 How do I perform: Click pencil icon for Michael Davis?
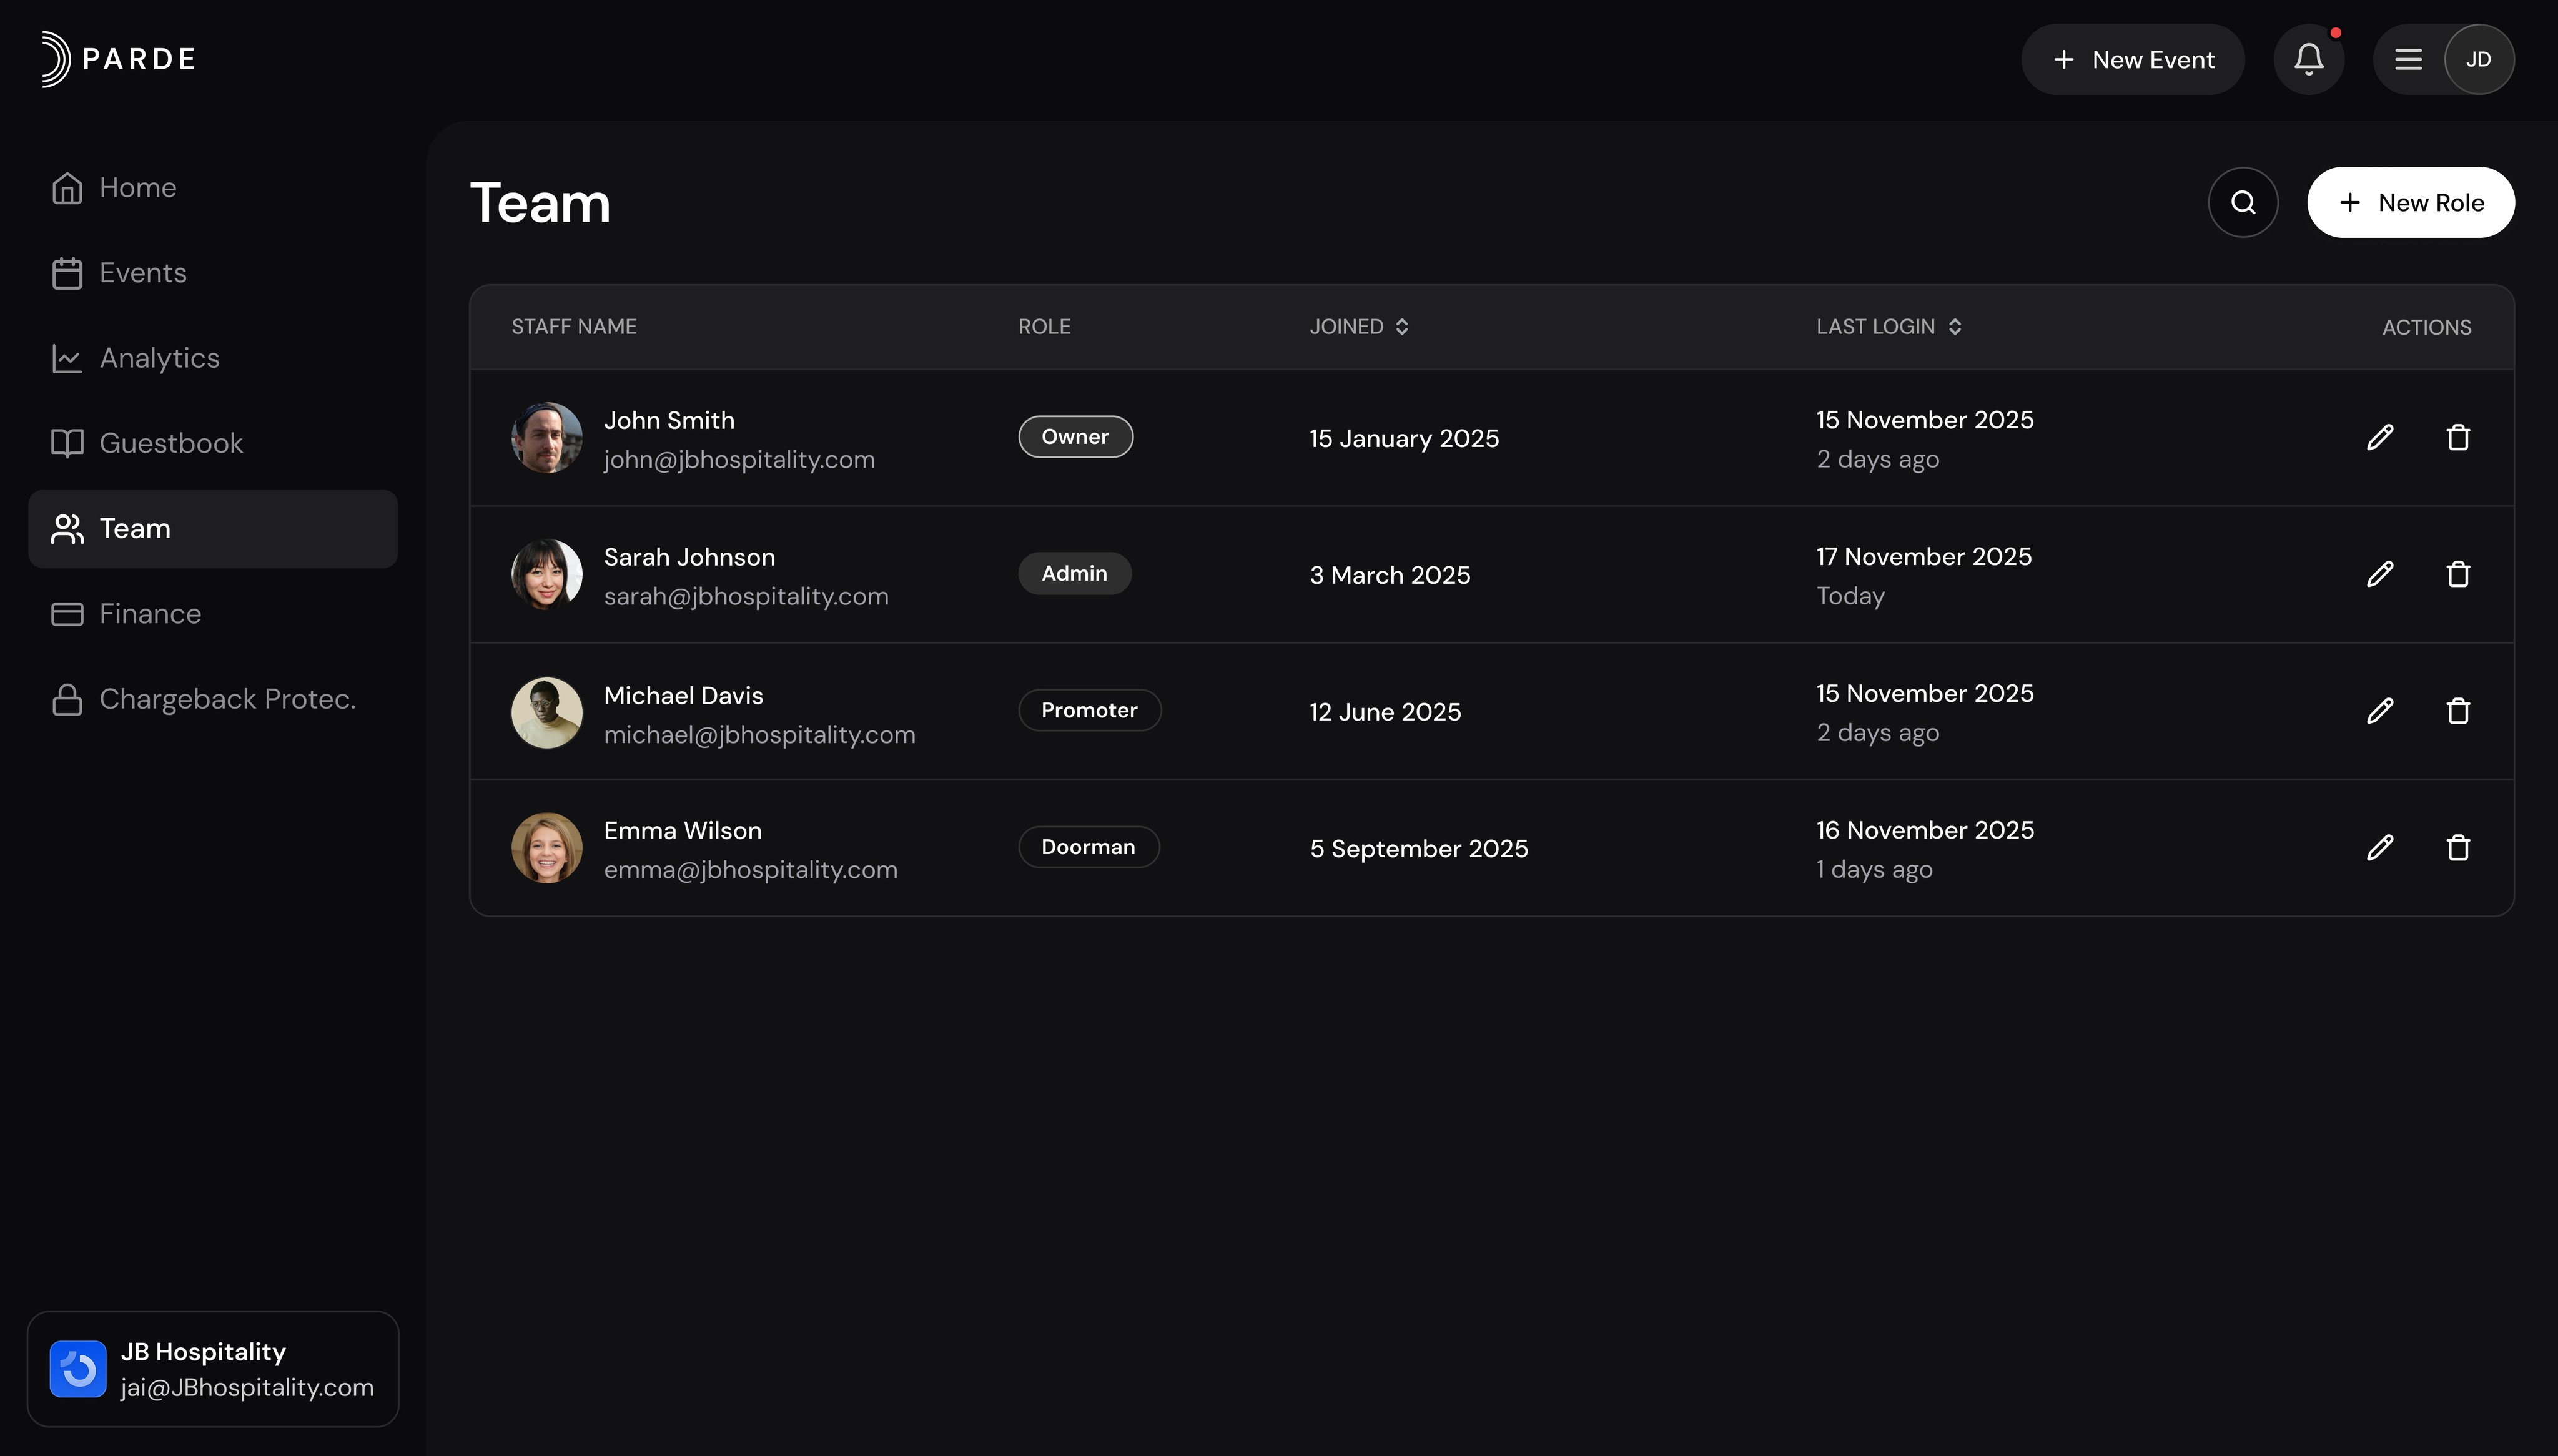click(x=2379, y=711)
